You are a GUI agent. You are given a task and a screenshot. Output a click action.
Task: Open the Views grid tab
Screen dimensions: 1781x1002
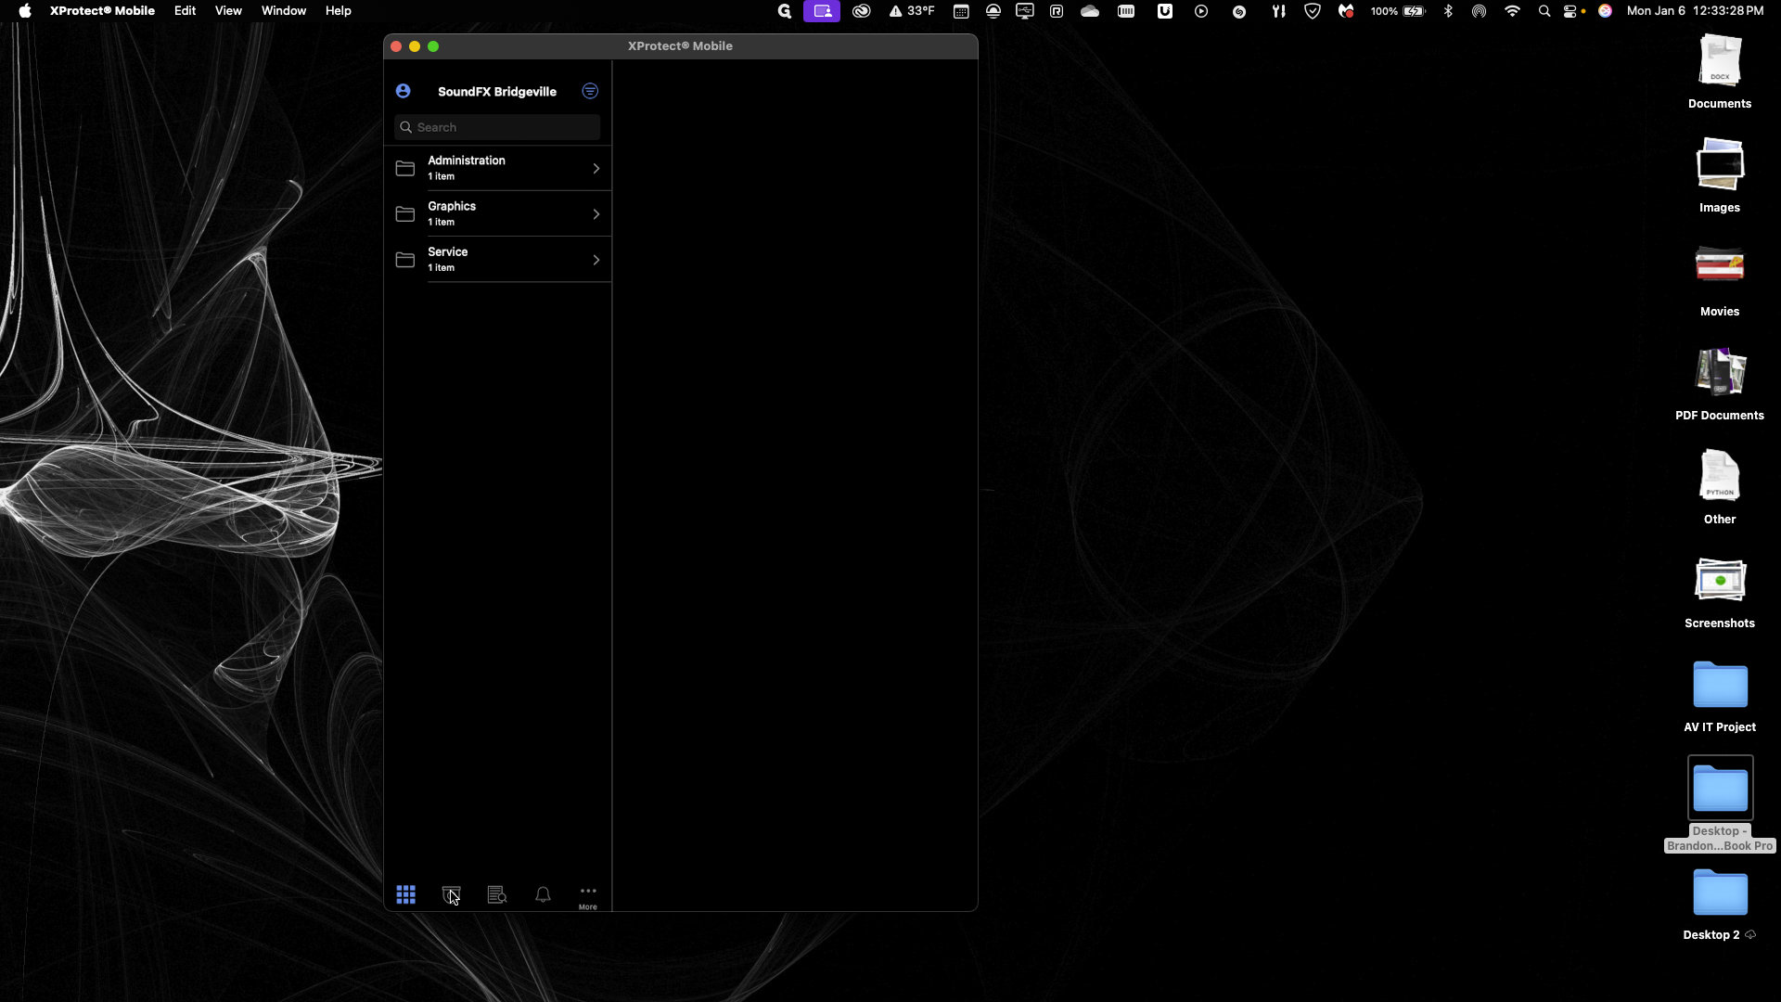click(x=405, y=894)
